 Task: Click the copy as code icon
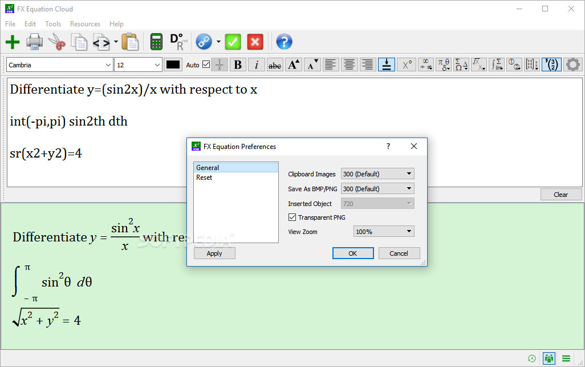pos(101,42)
